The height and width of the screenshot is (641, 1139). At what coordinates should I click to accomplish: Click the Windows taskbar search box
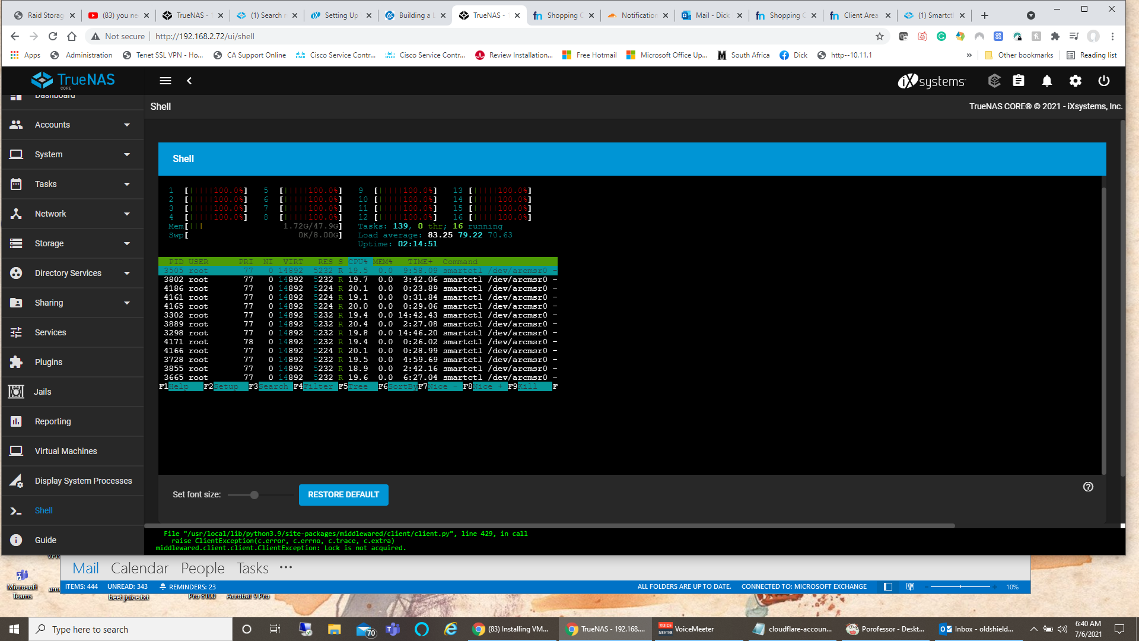click(x=131, y=629)
